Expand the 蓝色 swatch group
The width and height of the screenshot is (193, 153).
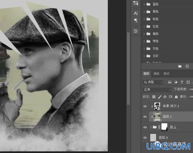[144, 4]
